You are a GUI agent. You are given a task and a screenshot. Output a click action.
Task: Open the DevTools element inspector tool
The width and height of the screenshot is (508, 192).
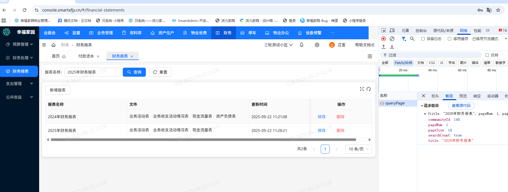point(384,31)
